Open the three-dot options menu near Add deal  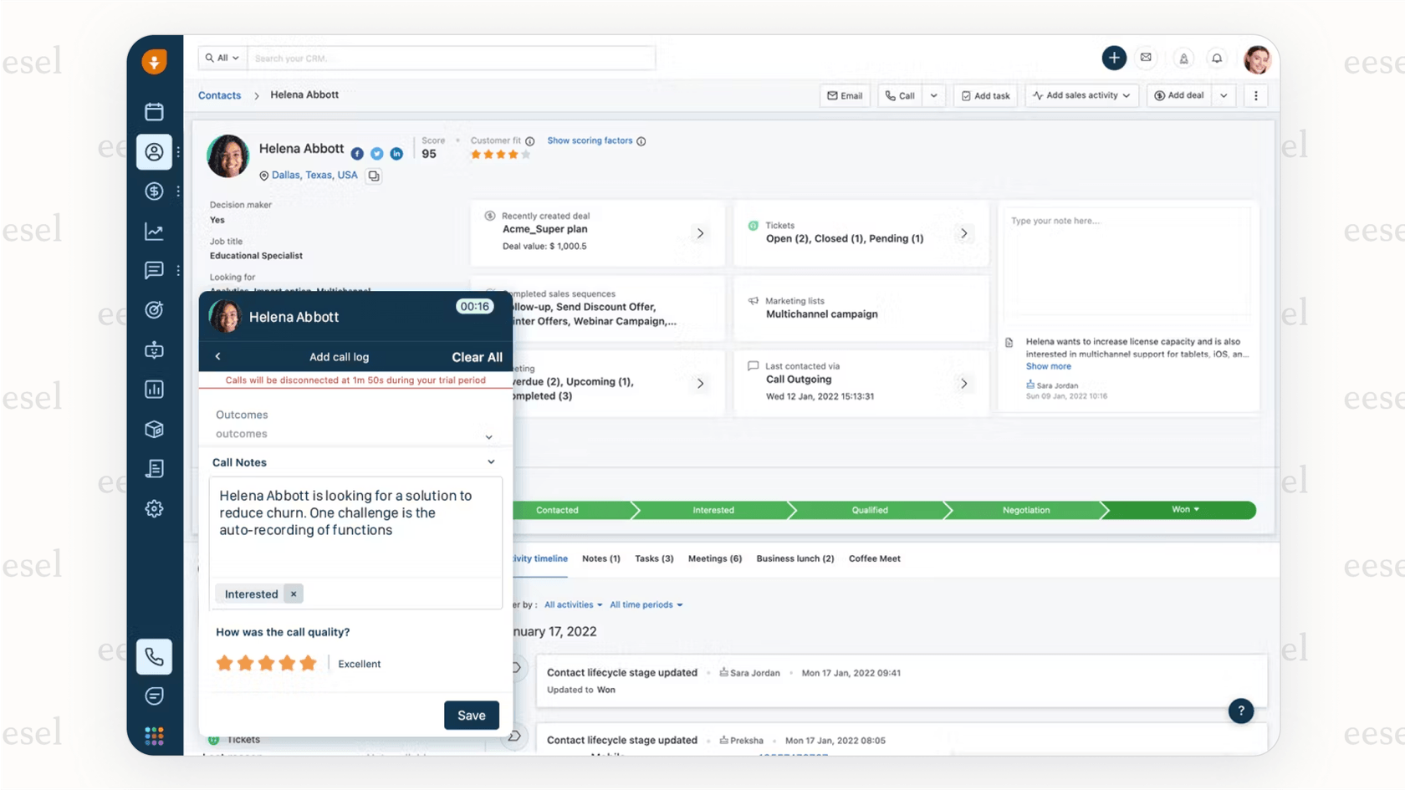[1255, 95]
